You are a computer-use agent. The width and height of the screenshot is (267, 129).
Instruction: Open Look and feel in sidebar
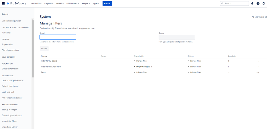click(8, 92)
